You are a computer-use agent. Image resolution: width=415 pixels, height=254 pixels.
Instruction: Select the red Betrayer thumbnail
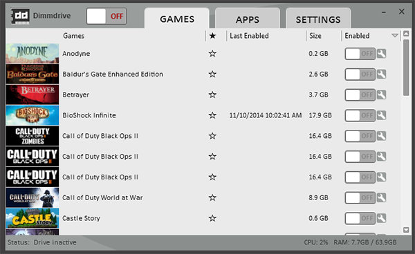click(x=33, y=95)
